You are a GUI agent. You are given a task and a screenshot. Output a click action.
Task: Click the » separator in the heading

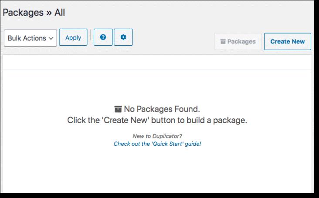(x=49, y=13)
